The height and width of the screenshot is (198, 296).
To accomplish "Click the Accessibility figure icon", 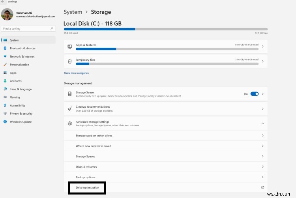I will coord(5,105).
